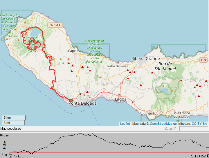Click the Ilha de São Miguel island label
The image size is (209, 158).
165,66
